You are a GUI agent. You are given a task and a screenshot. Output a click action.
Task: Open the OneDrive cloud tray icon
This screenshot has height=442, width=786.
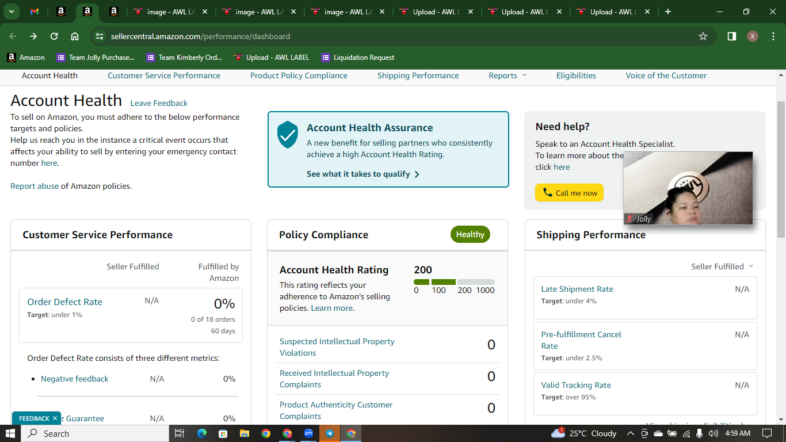tap(658, 433)
